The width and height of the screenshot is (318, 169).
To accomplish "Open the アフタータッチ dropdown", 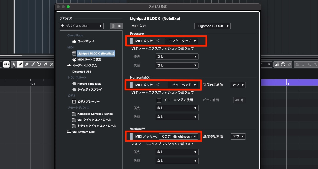I will [x=181, y=41].
